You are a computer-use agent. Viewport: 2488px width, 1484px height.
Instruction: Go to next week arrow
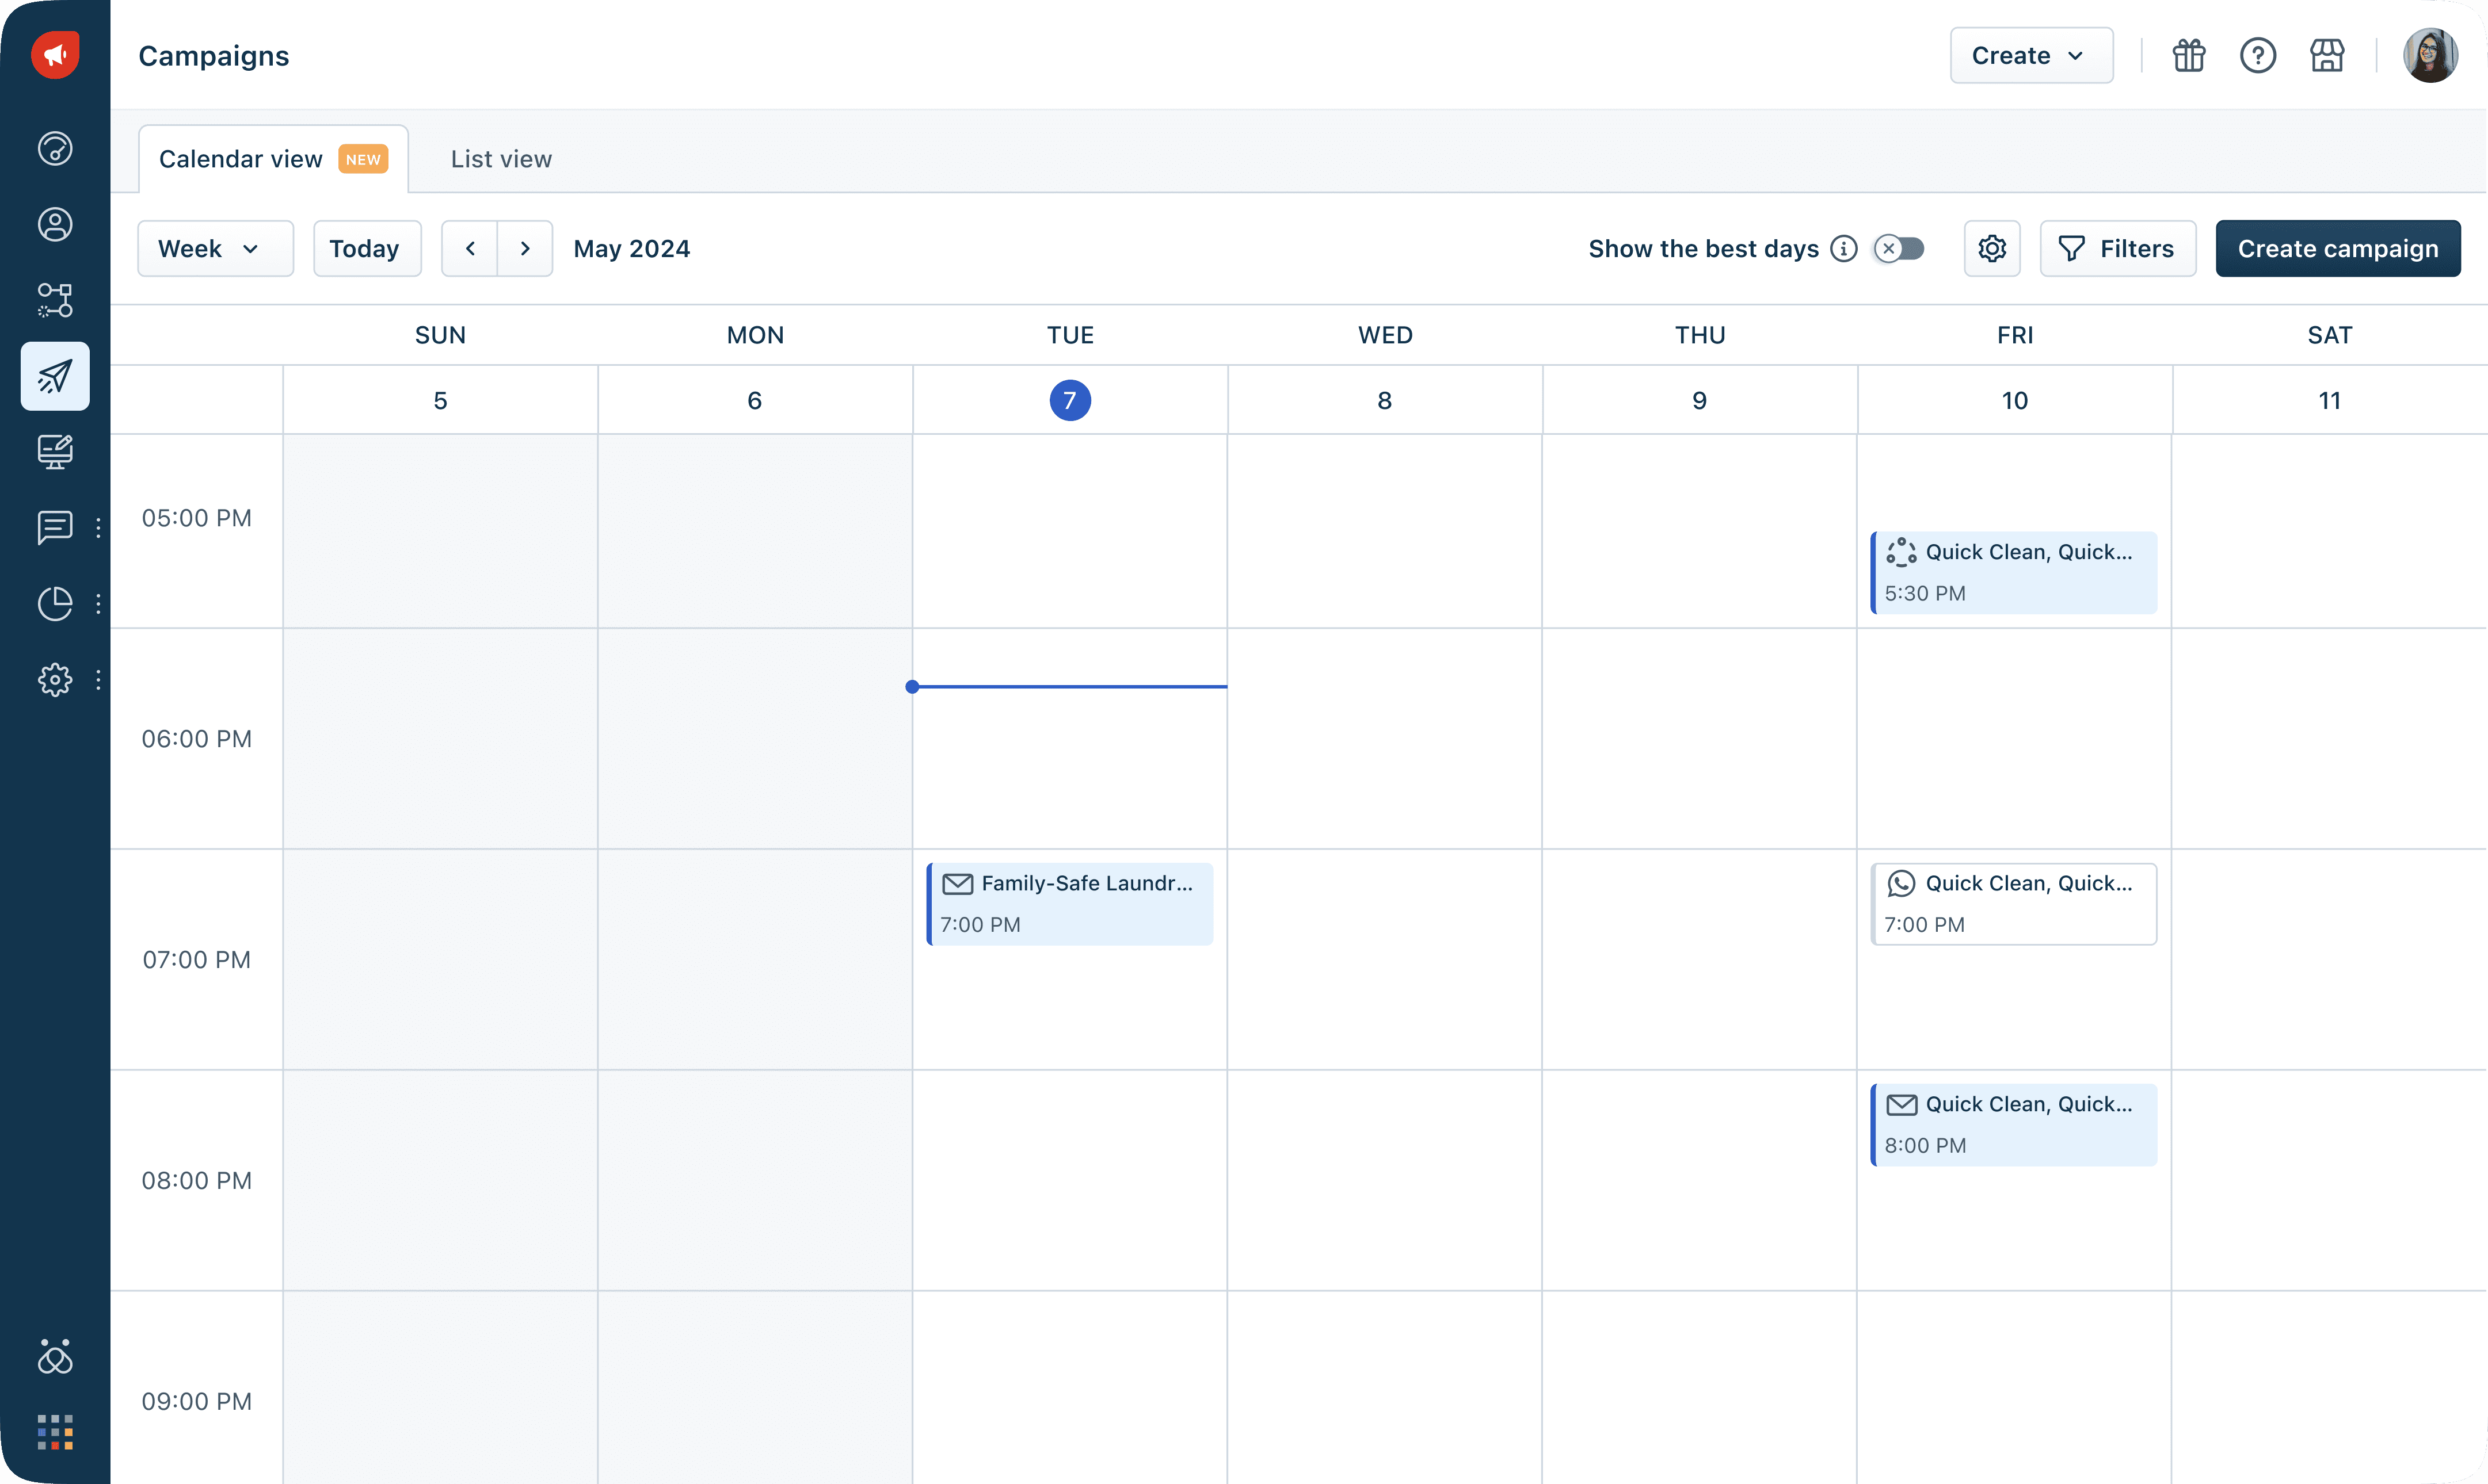[525, 249]
